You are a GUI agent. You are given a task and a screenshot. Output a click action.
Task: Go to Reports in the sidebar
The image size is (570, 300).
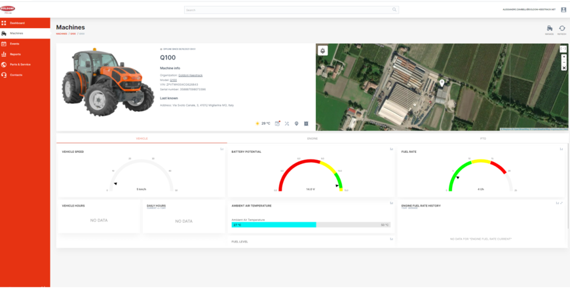[x=15, y=54]
